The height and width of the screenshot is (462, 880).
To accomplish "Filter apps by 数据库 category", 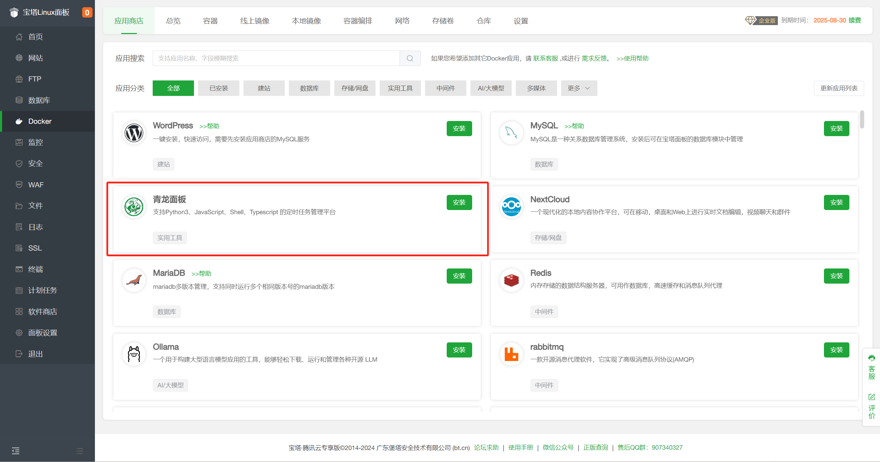I will [x=309, y=88].
